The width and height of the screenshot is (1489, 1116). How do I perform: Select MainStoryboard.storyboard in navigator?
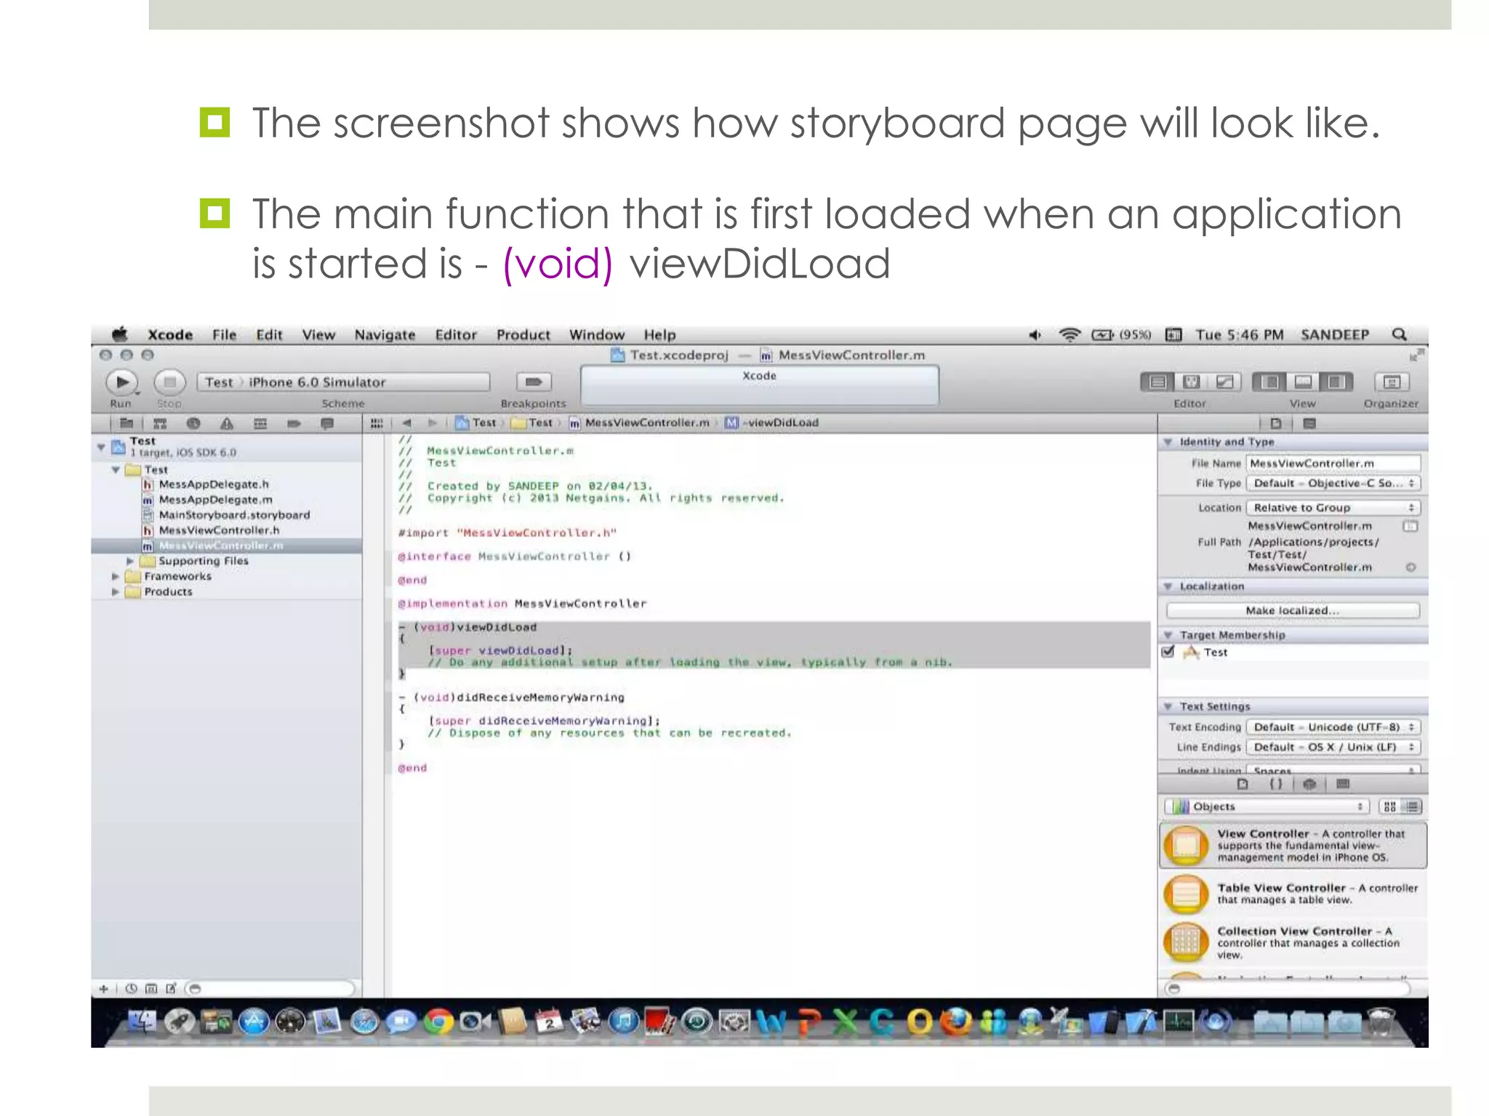click(x=233, y=514)
